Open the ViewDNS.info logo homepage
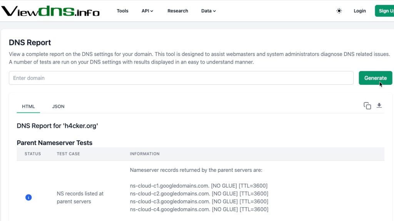Viewport: 394px width, 221px height. point(50,11)
